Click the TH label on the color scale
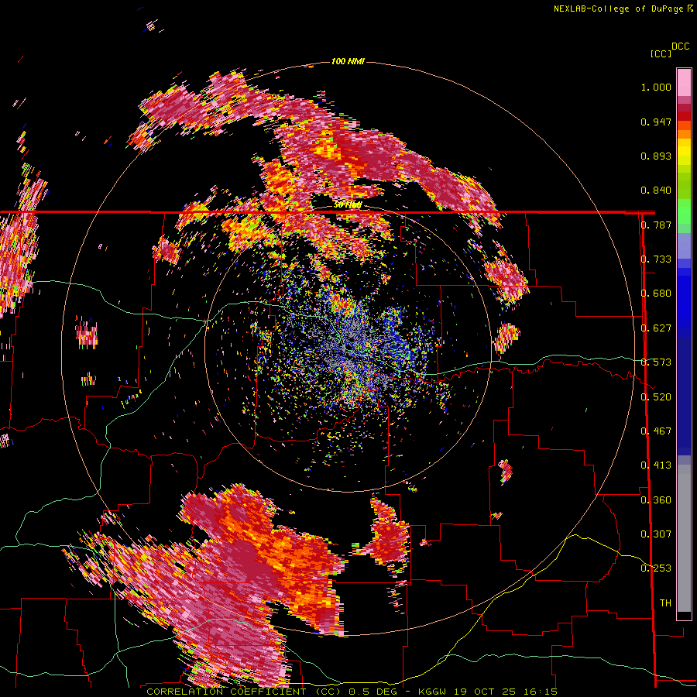Viewport: 697px width, 697px height. click(x=665, y=603)
